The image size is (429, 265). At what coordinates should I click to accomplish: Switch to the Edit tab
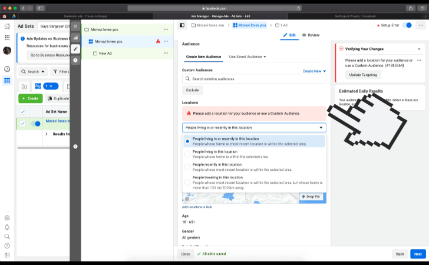289,35
